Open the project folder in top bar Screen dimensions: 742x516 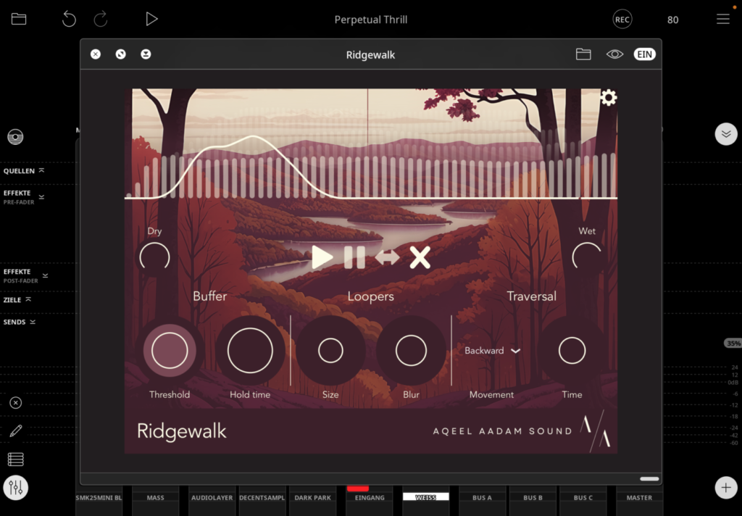pyautogui.click(x=19, y=20)
